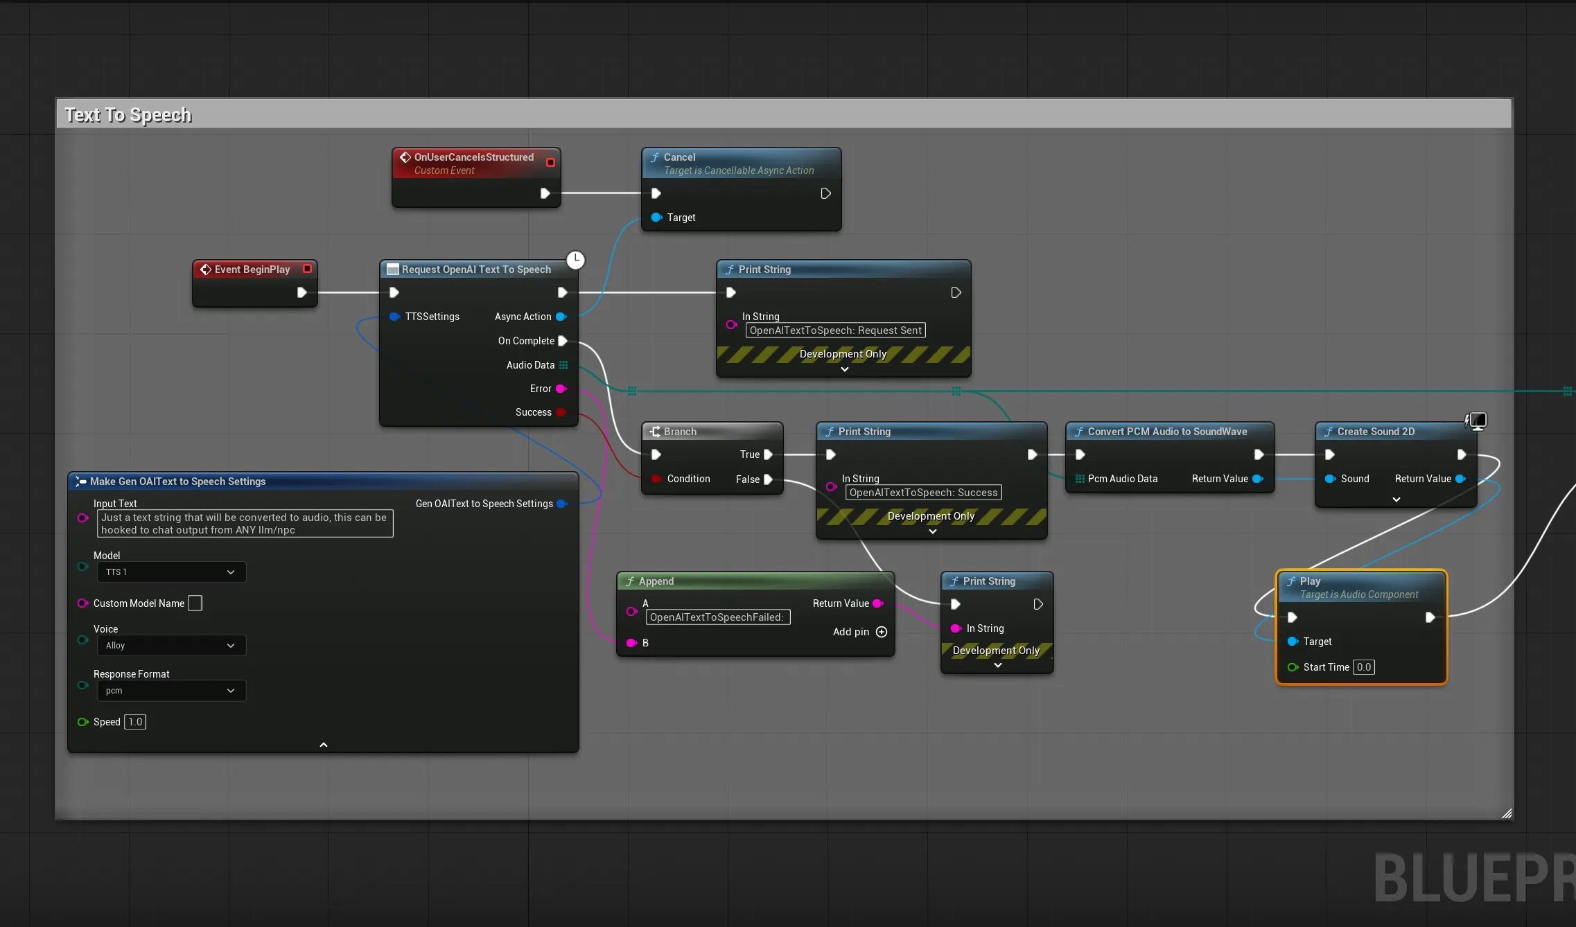Click the Branch Condition pin
The image size is (1576, 927).
point(657,479)
